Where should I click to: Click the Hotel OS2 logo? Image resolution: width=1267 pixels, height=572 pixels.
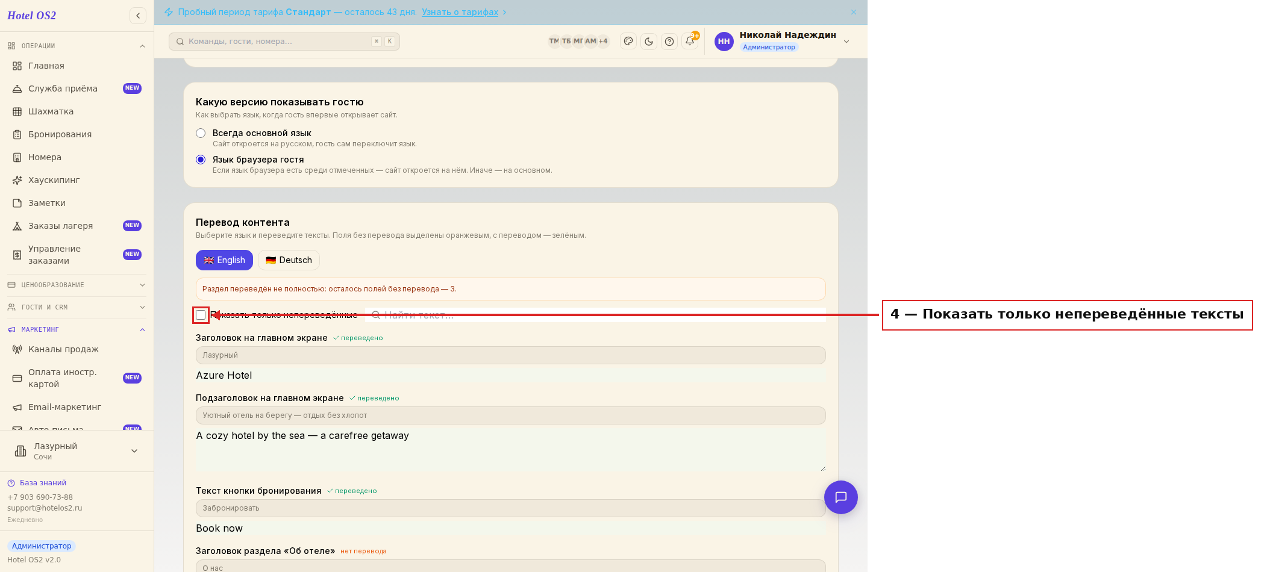pos(31,16)
